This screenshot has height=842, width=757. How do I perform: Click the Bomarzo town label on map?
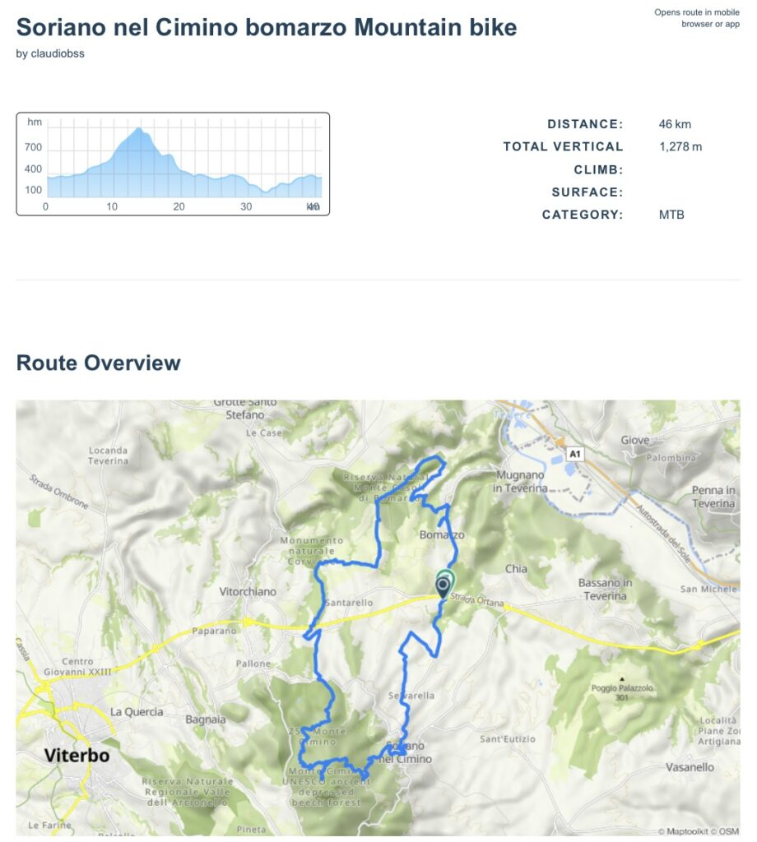click(x=442, y=534)
